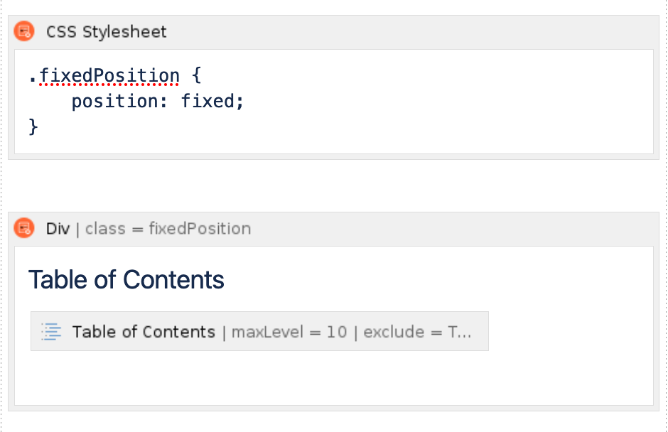The width and height of the screenshot is (668, 432).
Task: Click the .fixedPosition selector text
Action: click(104, 76)
